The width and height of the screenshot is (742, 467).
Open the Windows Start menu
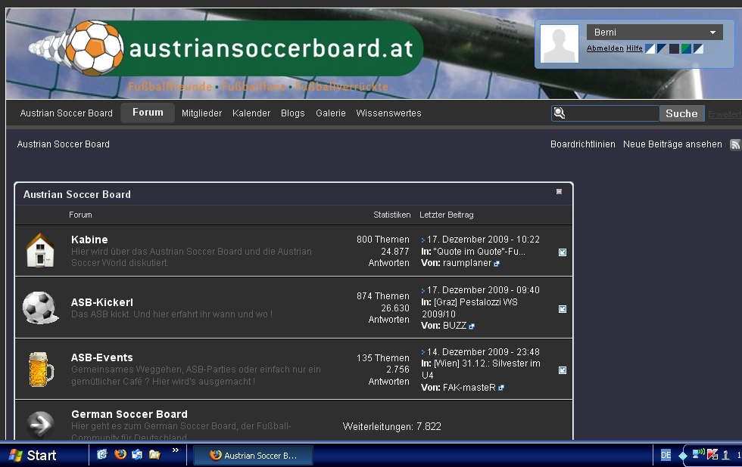(33, 455)
